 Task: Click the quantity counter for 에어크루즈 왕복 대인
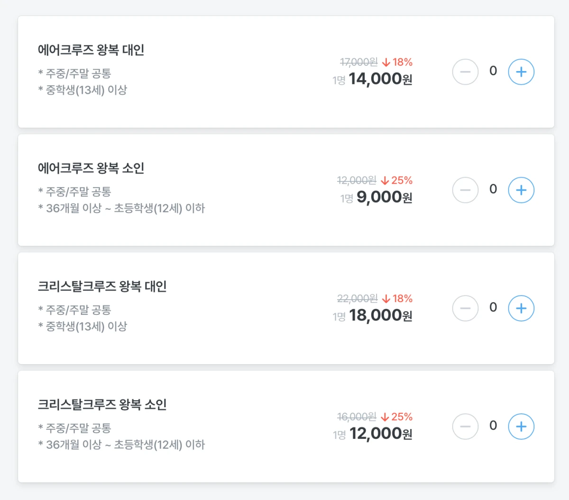point(493,71)
